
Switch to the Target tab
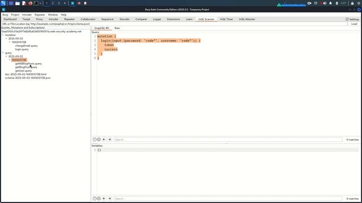coord(27,19)
